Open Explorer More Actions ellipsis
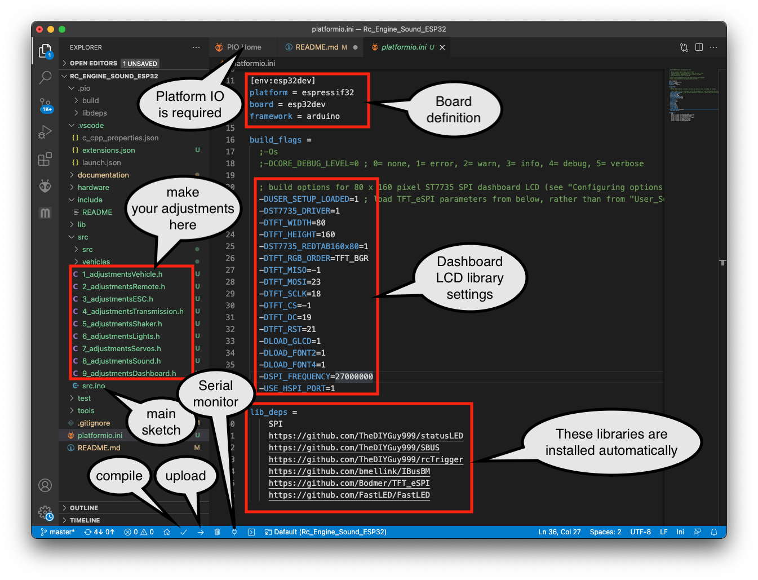Image resolution: width=758 pixels, height=580 pixels. [196, 47]
